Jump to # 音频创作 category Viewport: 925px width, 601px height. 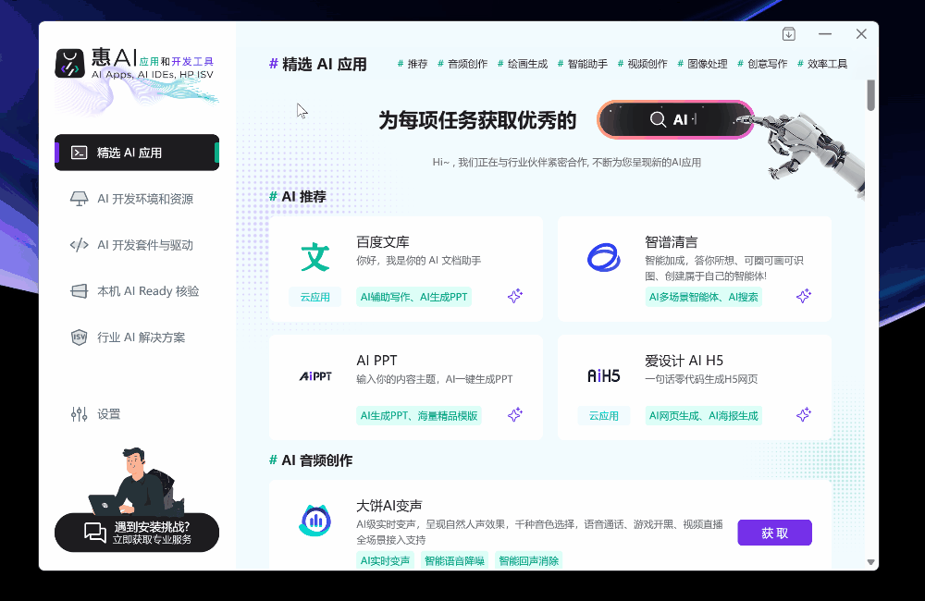click(x=462, y=64)
